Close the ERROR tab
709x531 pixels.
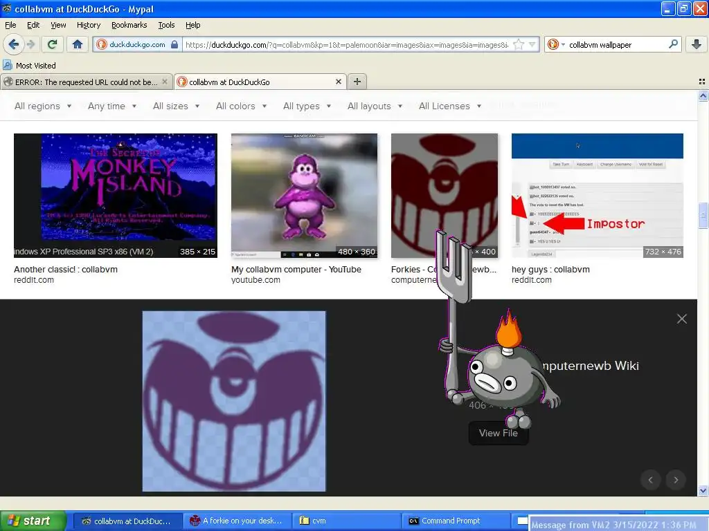pos(165,82)
